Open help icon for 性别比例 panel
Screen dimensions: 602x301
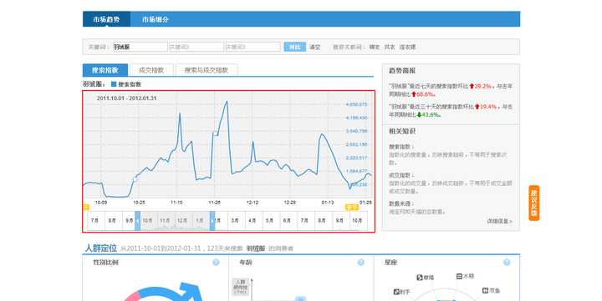click(217, 263)
